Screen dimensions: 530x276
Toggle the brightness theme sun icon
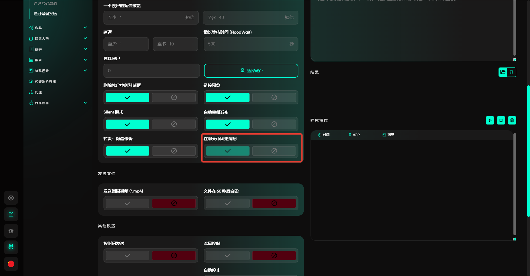click(11, 231)
